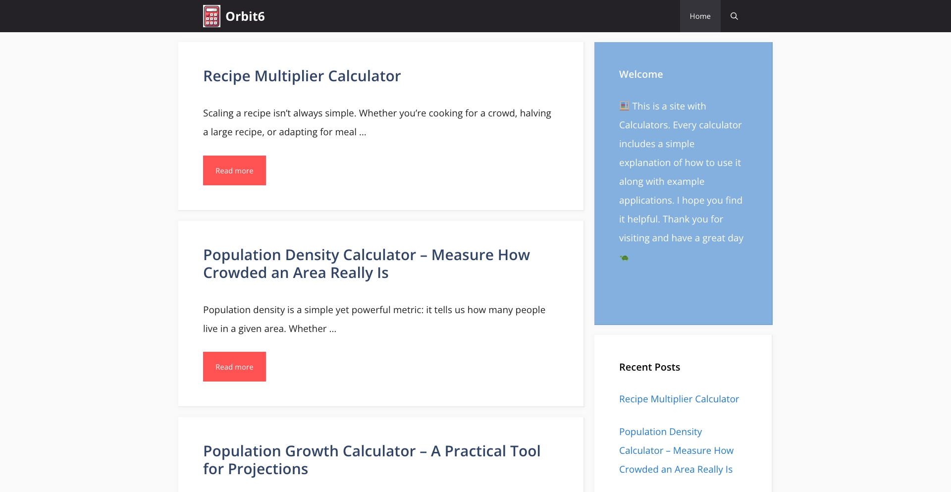Click Read more under Recipe Multiplier Calculator
The image size is (951, 492).
(x=234, y=170)
